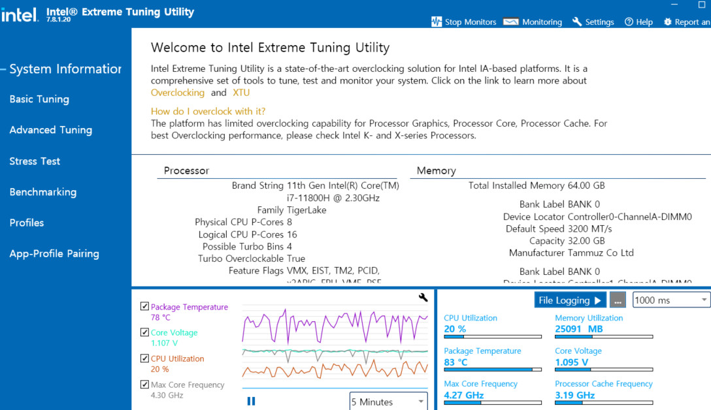
Task: Click the Intel logo
Action: 19,15
